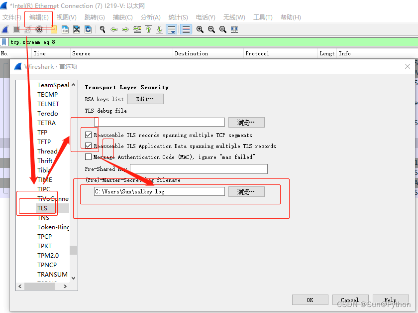Click the RSA keys list Edit button

[145, 99]
